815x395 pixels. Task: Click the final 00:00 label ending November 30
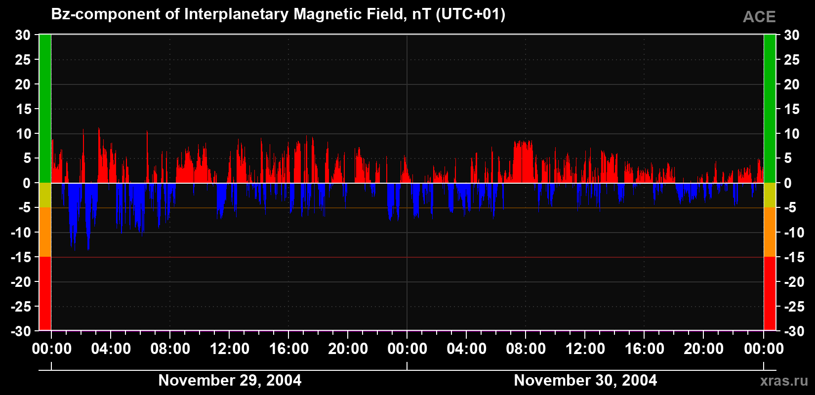point(764,349)
